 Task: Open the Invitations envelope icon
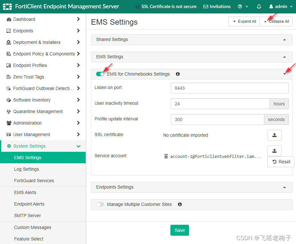(206, 7)
